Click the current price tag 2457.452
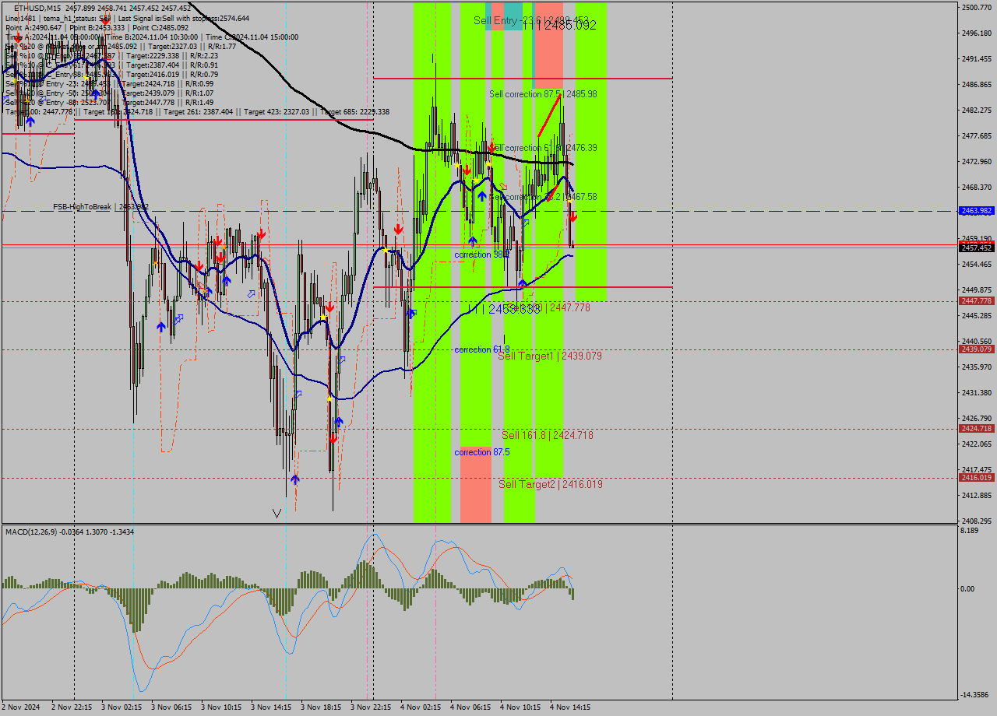 point(977,247)
